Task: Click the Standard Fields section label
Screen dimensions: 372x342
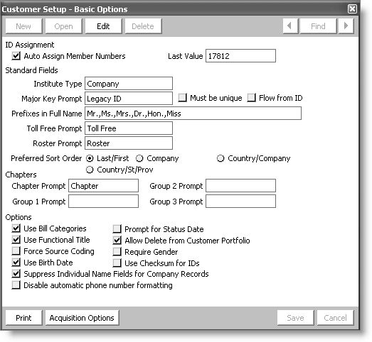Action: pos(31,70)
